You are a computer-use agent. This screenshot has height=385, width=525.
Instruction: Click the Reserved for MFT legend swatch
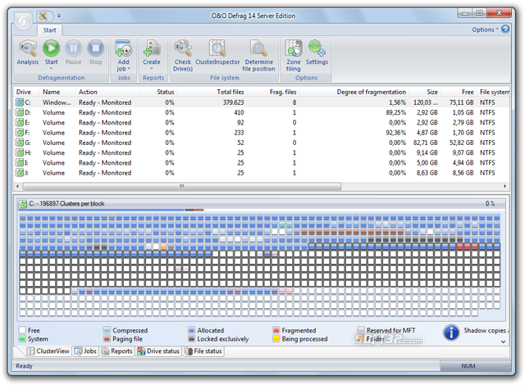click(361, 330)
